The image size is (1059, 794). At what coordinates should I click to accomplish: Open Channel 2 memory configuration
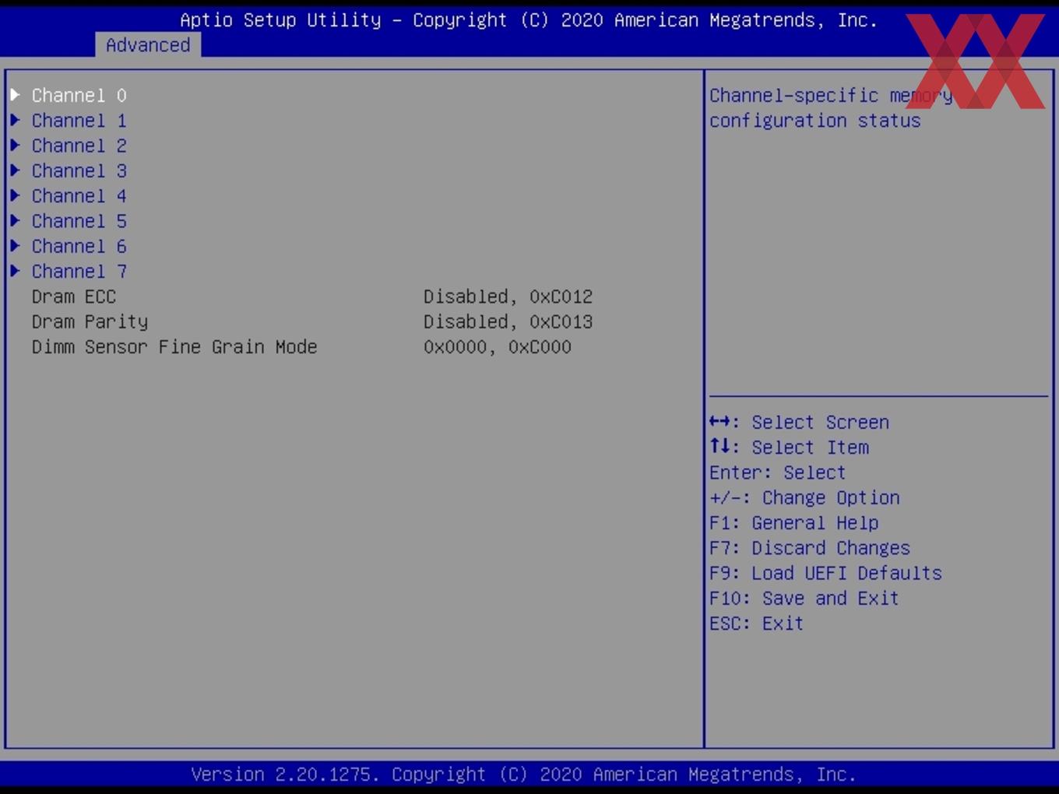coord(79,146)
